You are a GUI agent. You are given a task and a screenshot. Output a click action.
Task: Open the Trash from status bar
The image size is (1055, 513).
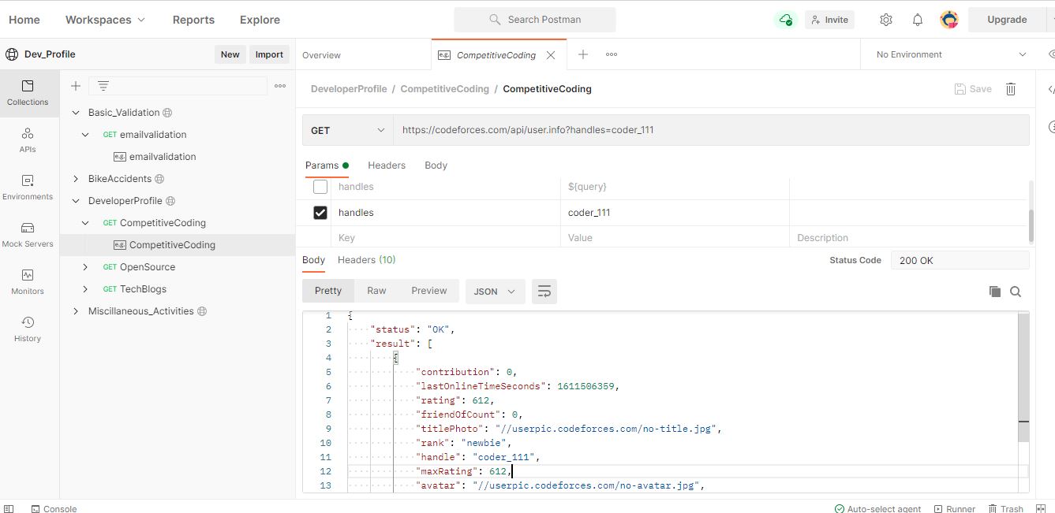[x=1004, y=509]
